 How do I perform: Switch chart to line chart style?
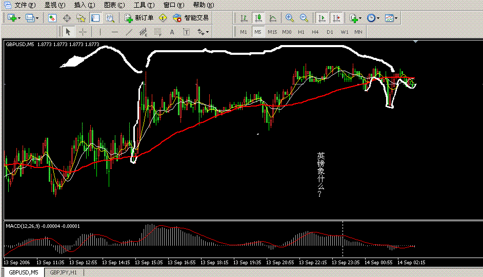pyautogui.click(x=273, y=18)
